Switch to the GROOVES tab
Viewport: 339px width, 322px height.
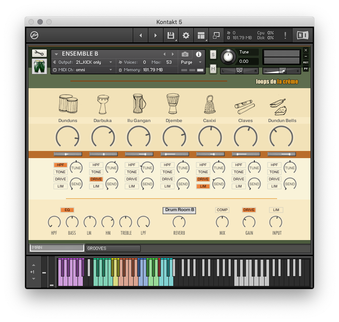113,249
